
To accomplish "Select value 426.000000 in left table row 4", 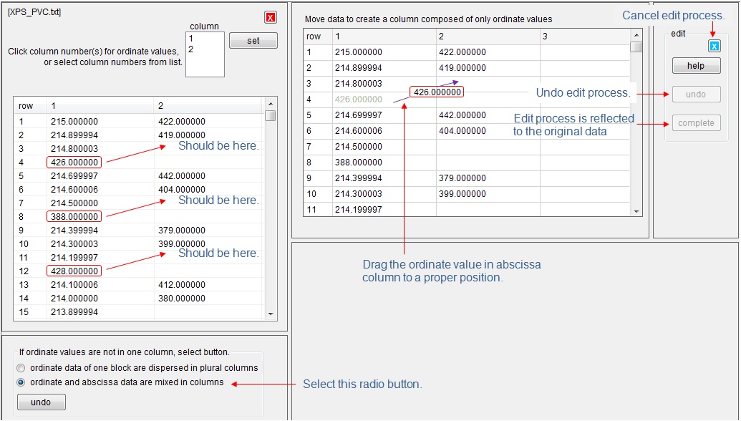I will [74, 163].
